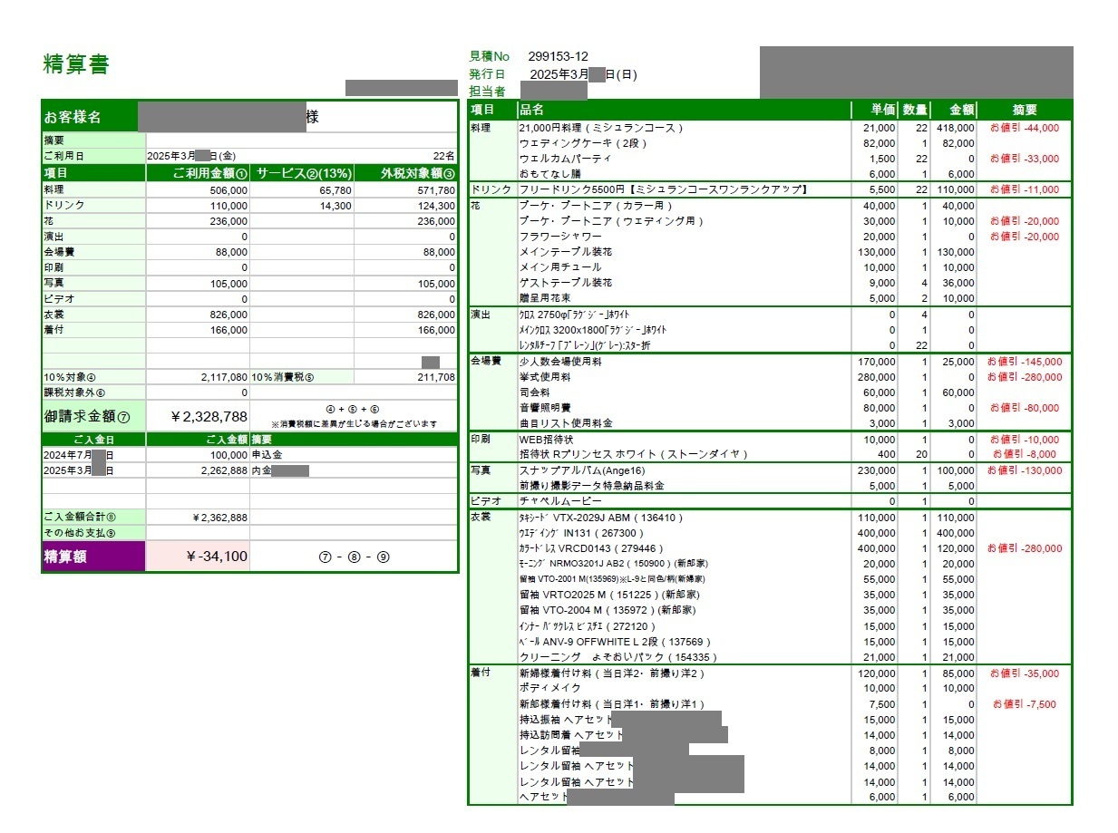
Task: Click the ご入金額合計⑧ label
Action: point(80,518)
